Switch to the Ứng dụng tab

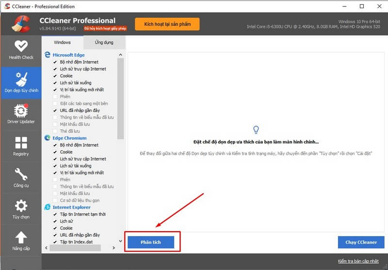pos(104,43)
